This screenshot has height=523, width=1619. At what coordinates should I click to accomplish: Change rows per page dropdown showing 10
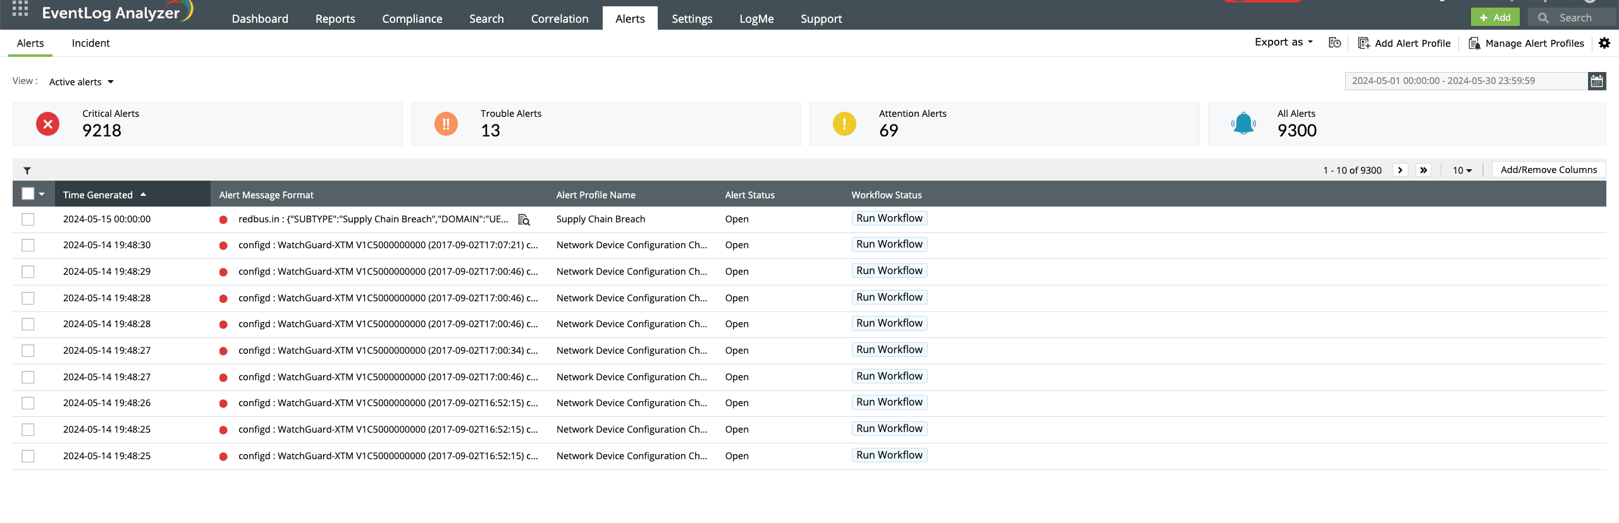coord(1462,171)
